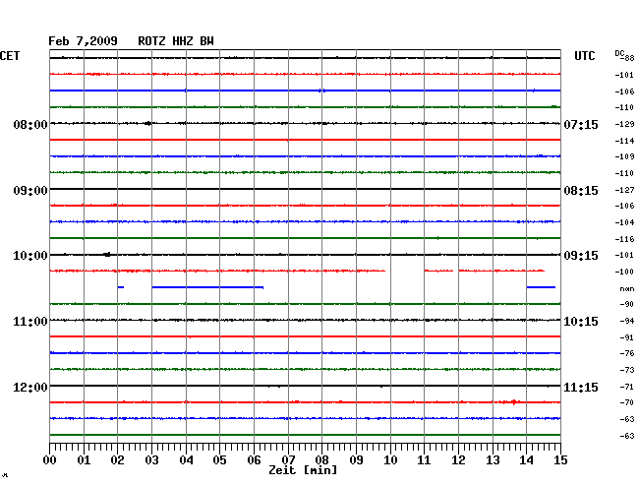This screenshot has height=486, width=639.
Task: Click the 09:00 CET time label
Action: click(30, 191)
